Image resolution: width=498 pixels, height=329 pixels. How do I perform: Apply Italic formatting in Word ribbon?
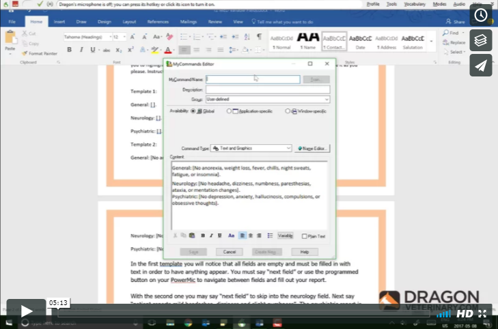point(81,50)
